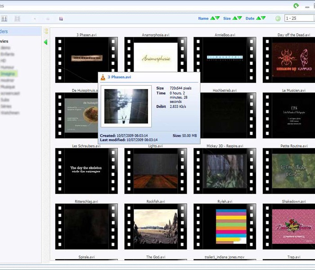Select the Ryleh.avi film thumbnail
This screenshot has height=270, width=315.
click(225, 226)
